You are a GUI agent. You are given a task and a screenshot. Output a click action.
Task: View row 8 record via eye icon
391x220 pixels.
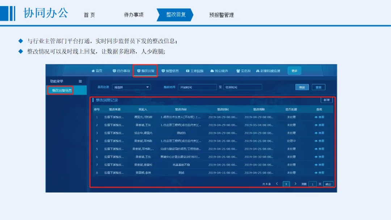point(319,173)
